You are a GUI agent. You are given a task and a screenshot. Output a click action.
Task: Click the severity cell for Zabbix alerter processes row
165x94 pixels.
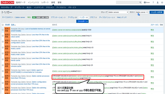pyautogui.click(x=7, y=77)
